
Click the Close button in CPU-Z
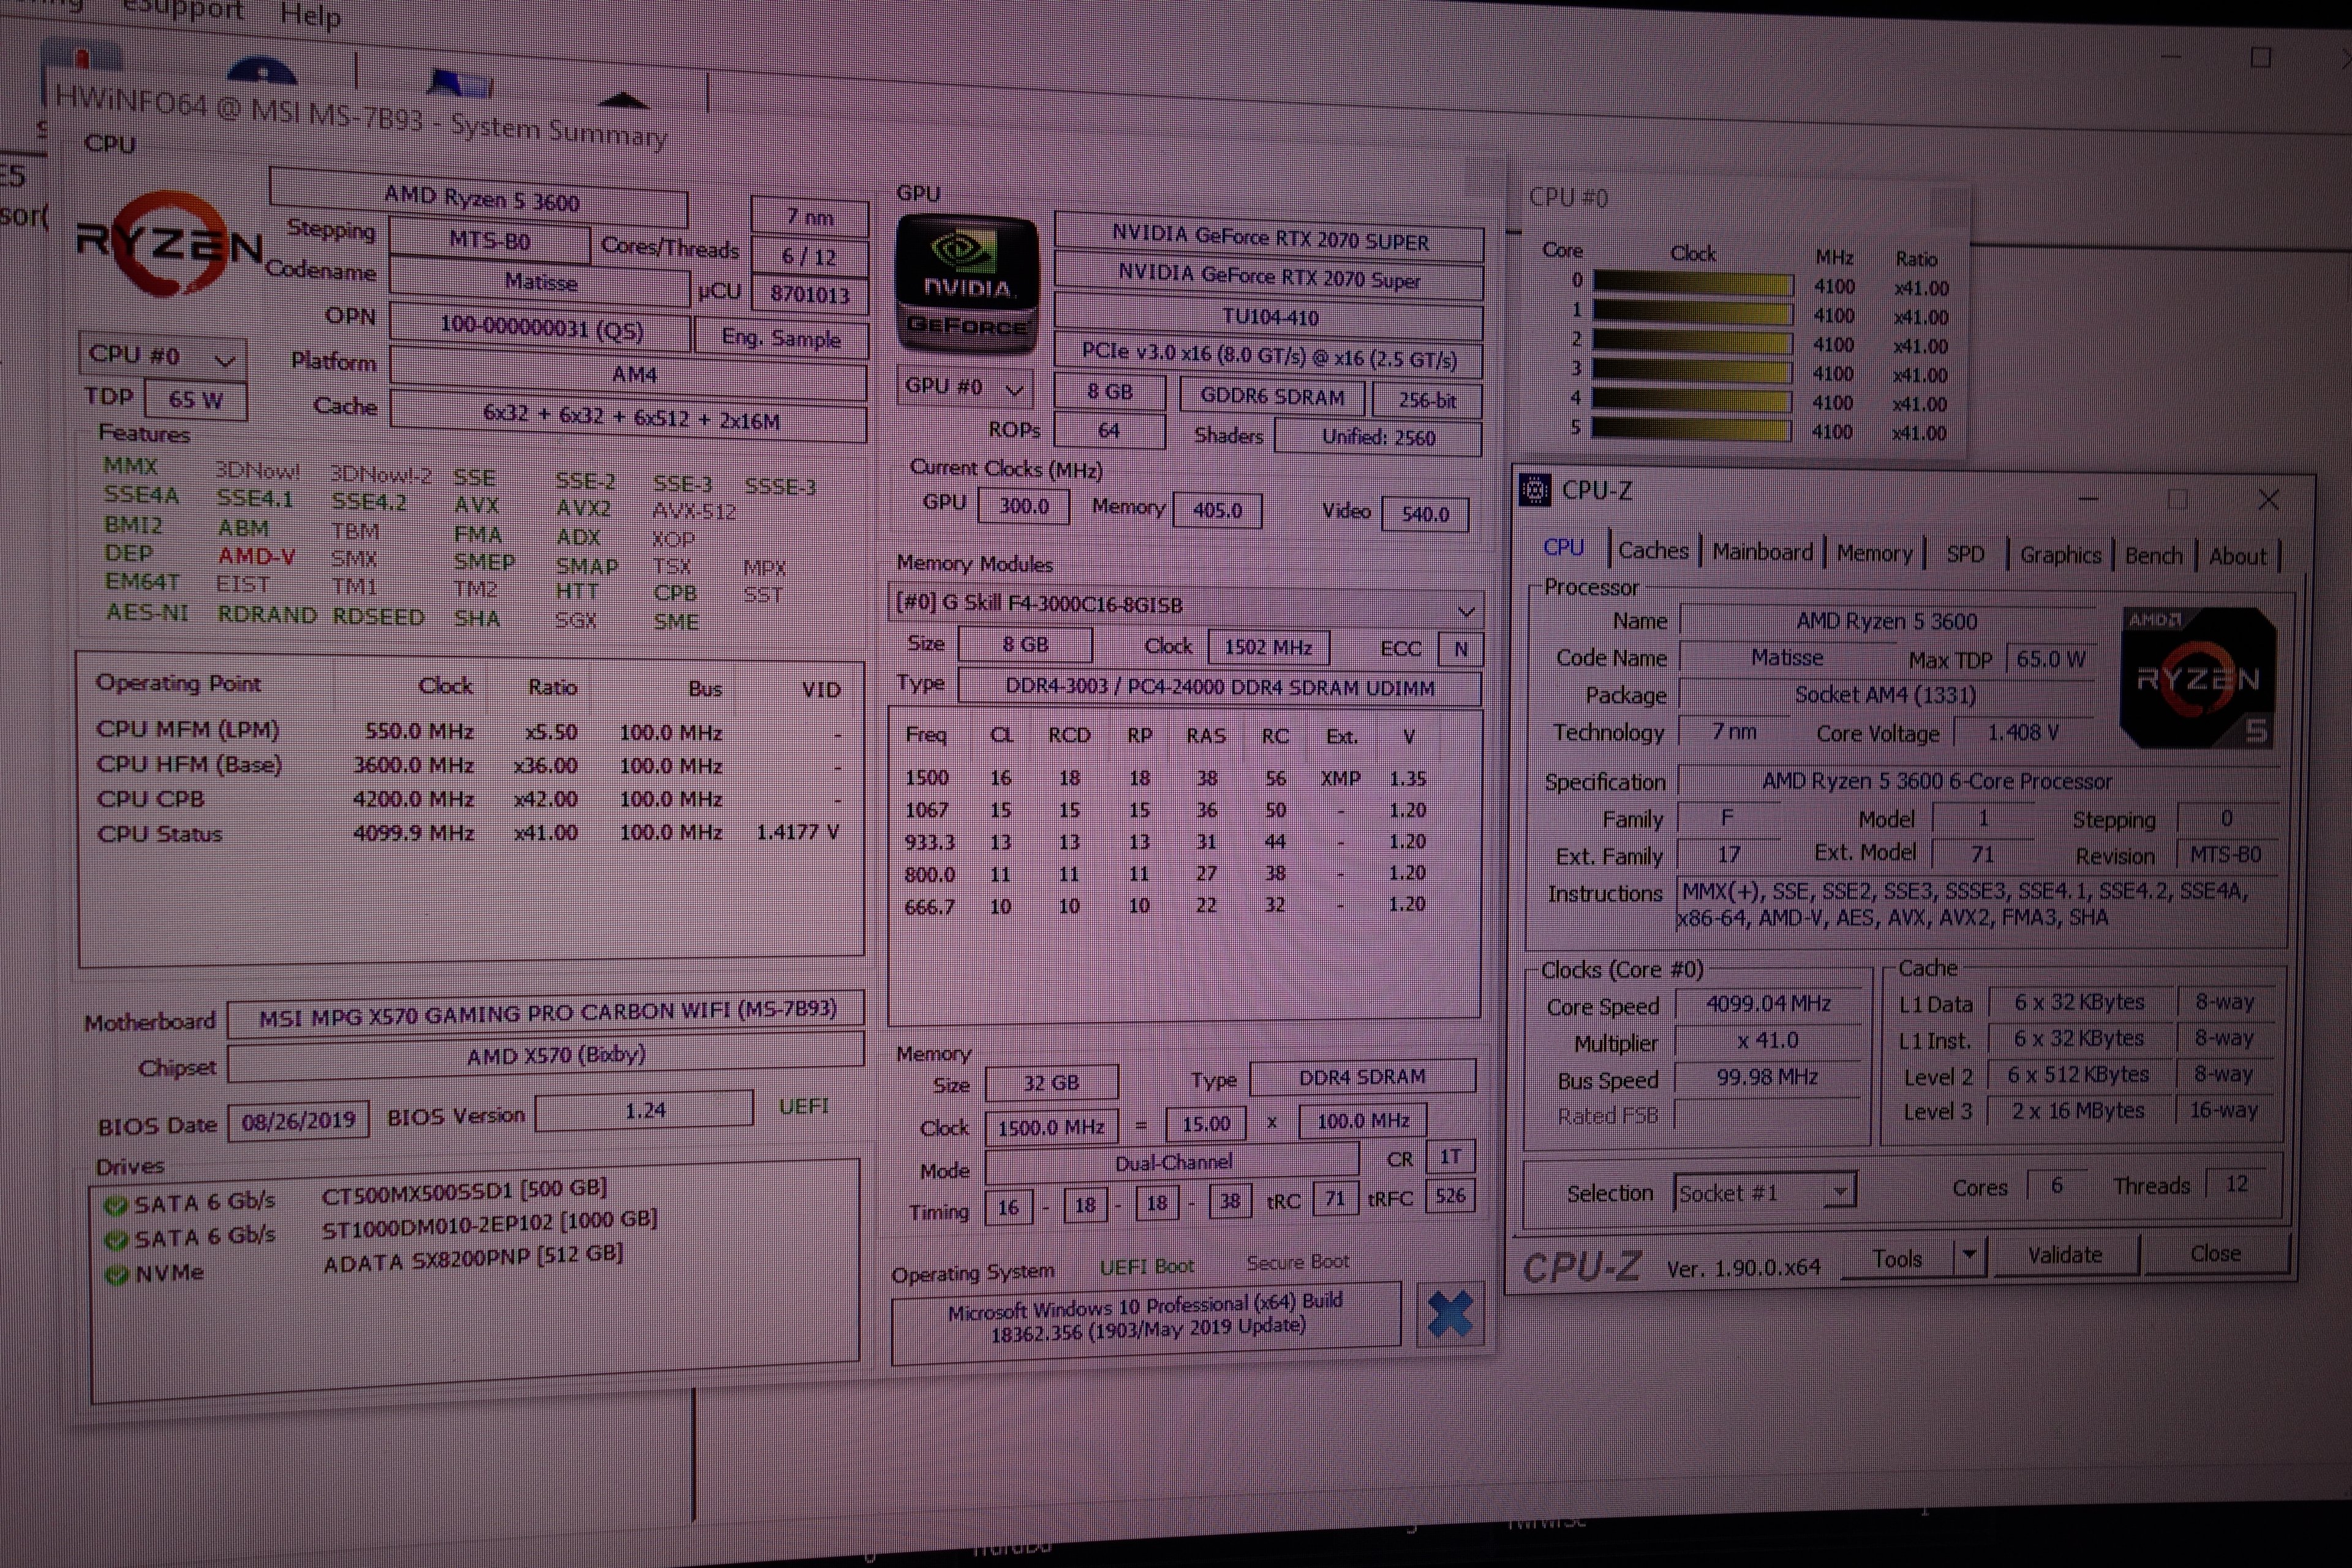point(2215,1254)
